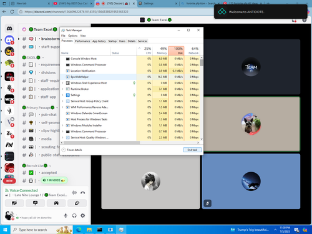Switch to Details tab in Task Manager

pos(132,41)
